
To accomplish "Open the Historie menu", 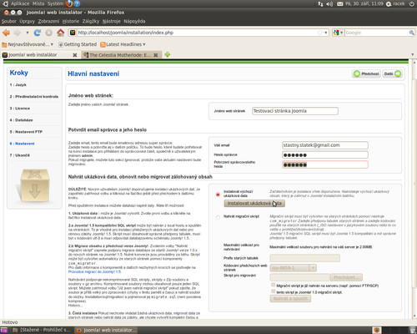I will coord(71,21).
